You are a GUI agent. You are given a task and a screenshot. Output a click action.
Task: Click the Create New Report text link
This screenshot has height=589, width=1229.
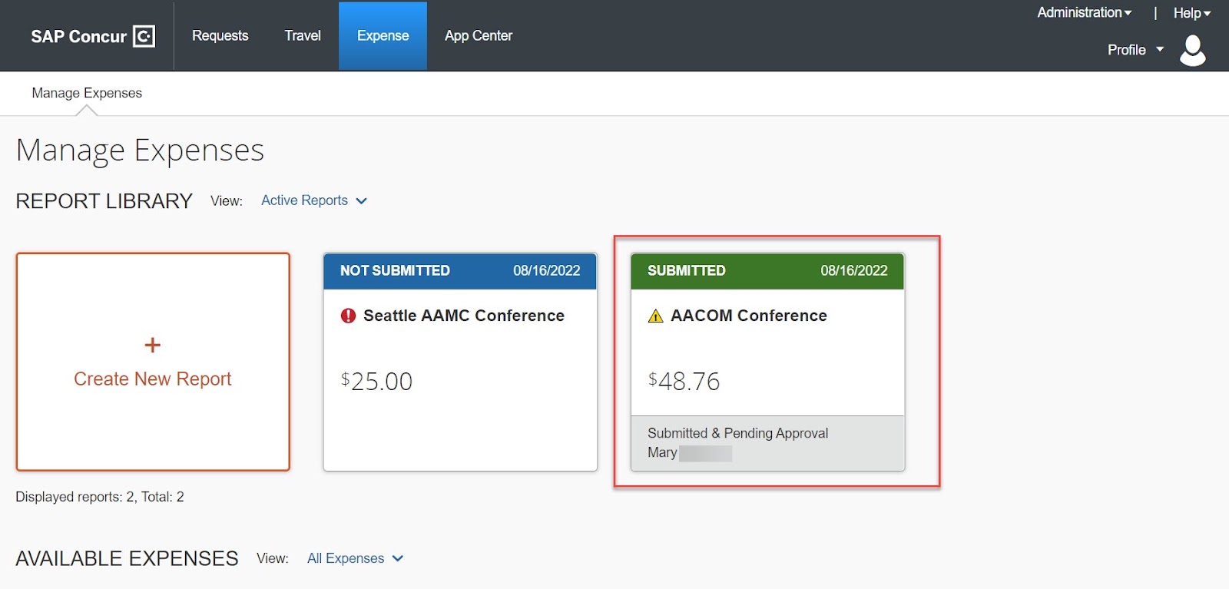(x=153, y=379)
